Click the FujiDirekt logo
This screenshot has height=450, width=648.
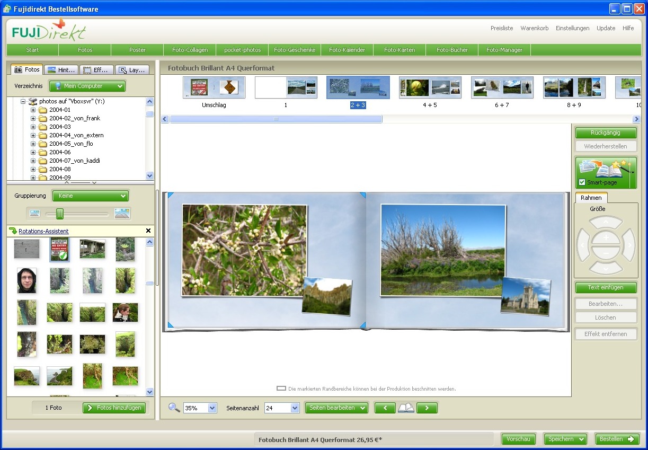point(49,30)
